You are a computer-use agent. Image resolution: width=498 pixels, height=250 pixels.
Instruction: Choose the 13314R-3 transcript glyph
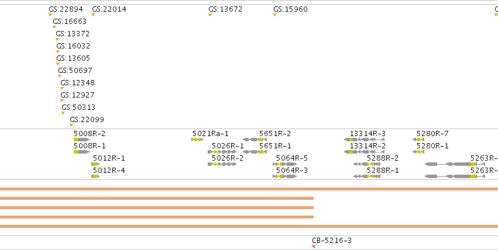click(x=364, y=140)
